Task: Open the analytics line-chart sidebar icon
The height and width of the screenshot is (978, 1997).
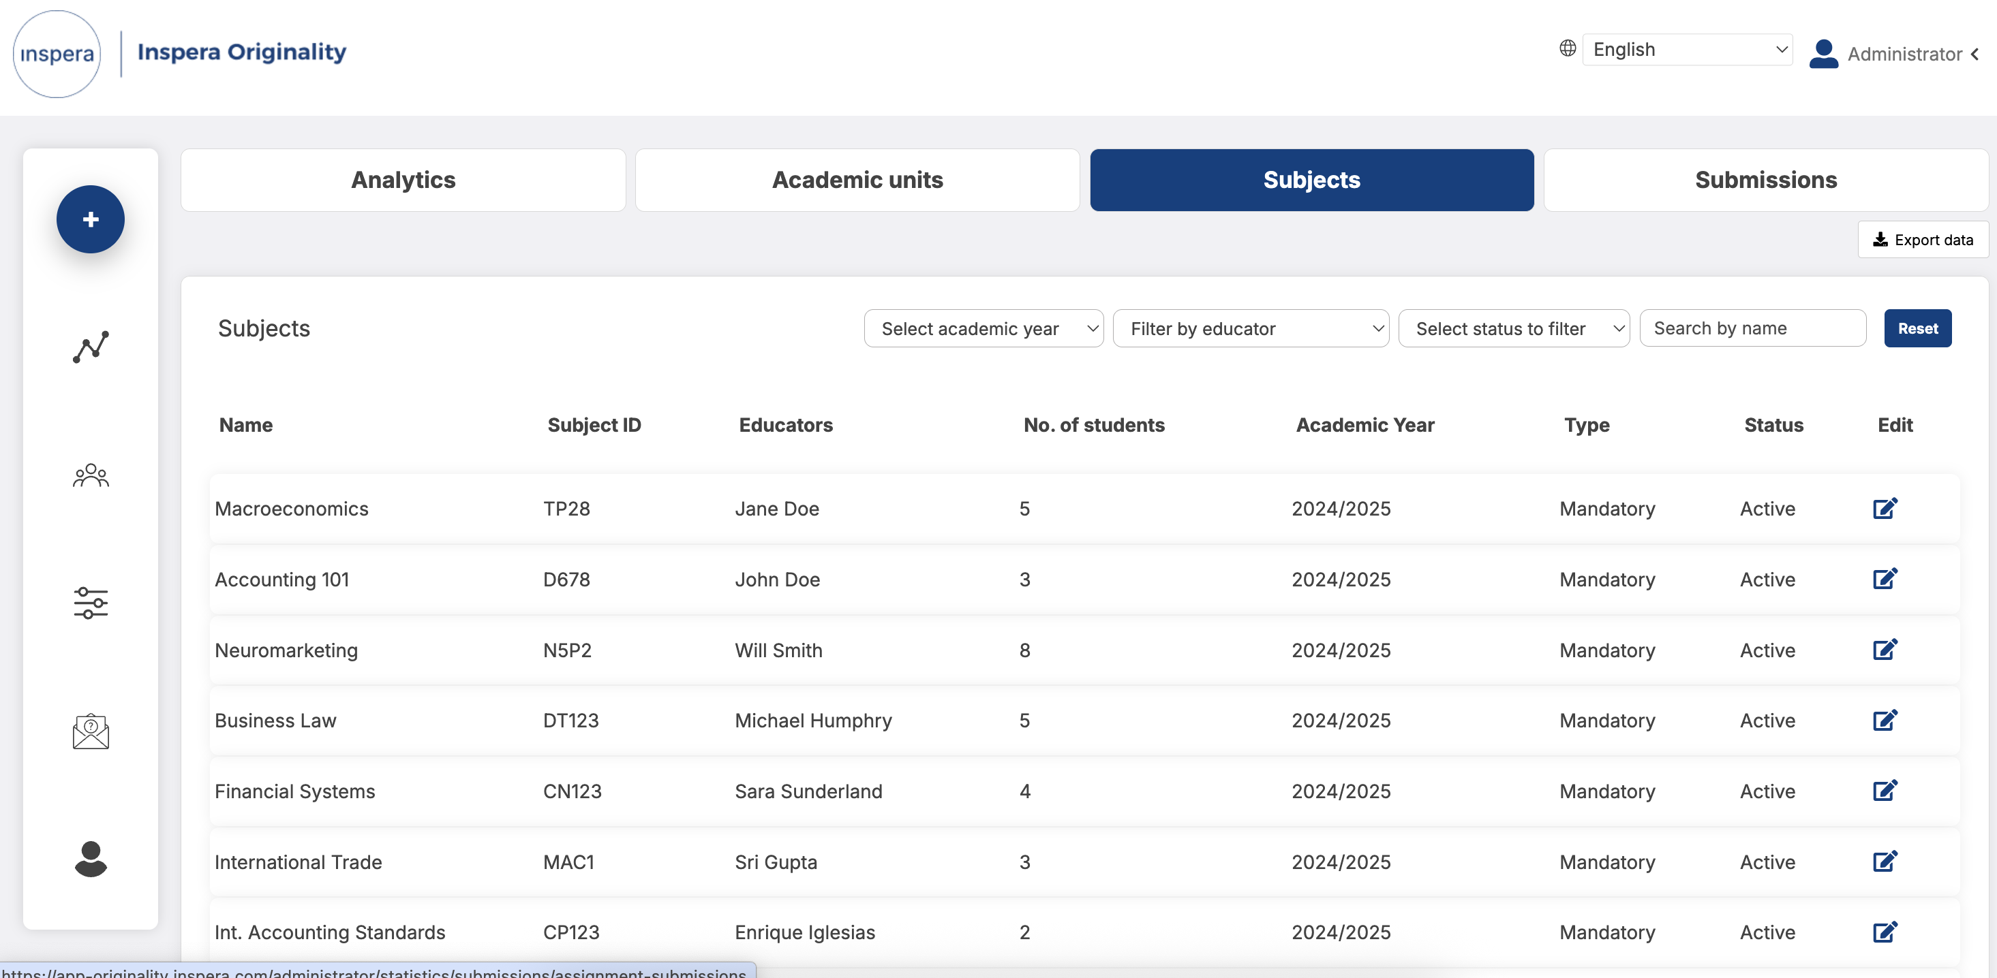Action: tap(91, 347)
